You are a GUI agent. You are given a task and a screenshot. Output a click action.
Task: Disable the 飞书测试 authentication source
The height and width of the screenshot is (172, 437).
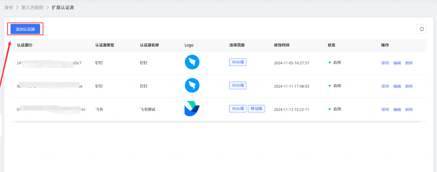click(x=385, y=109)
